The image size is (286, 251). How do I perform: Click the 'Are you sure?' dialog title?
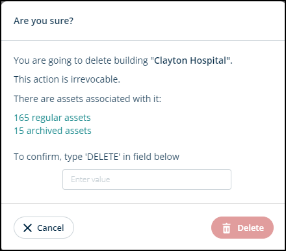pos(44,21)
